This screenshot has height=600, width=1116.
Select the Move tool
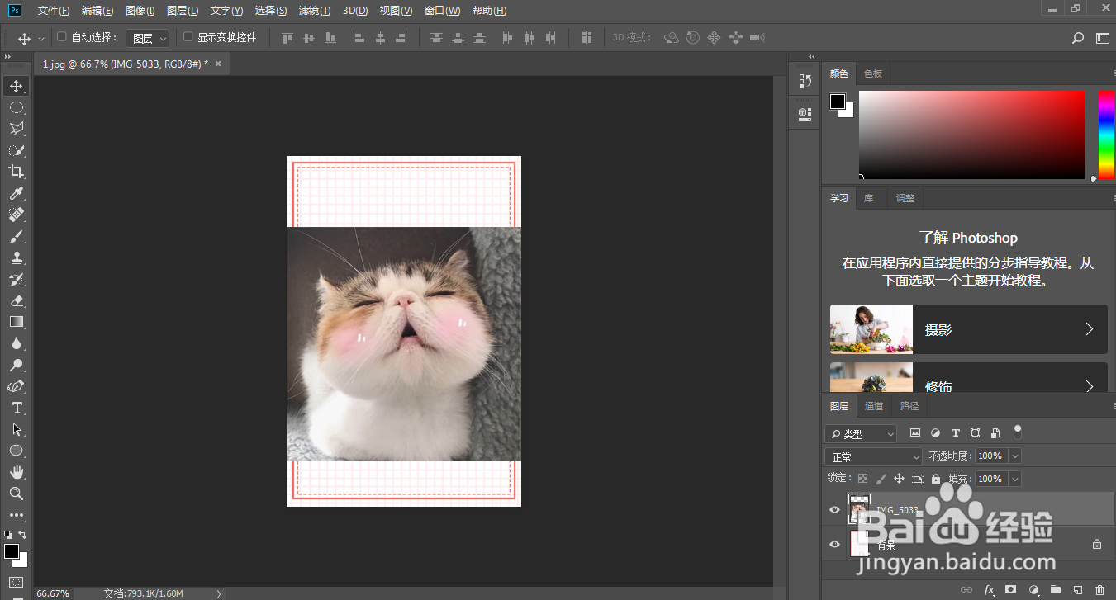tap(16, 86)
